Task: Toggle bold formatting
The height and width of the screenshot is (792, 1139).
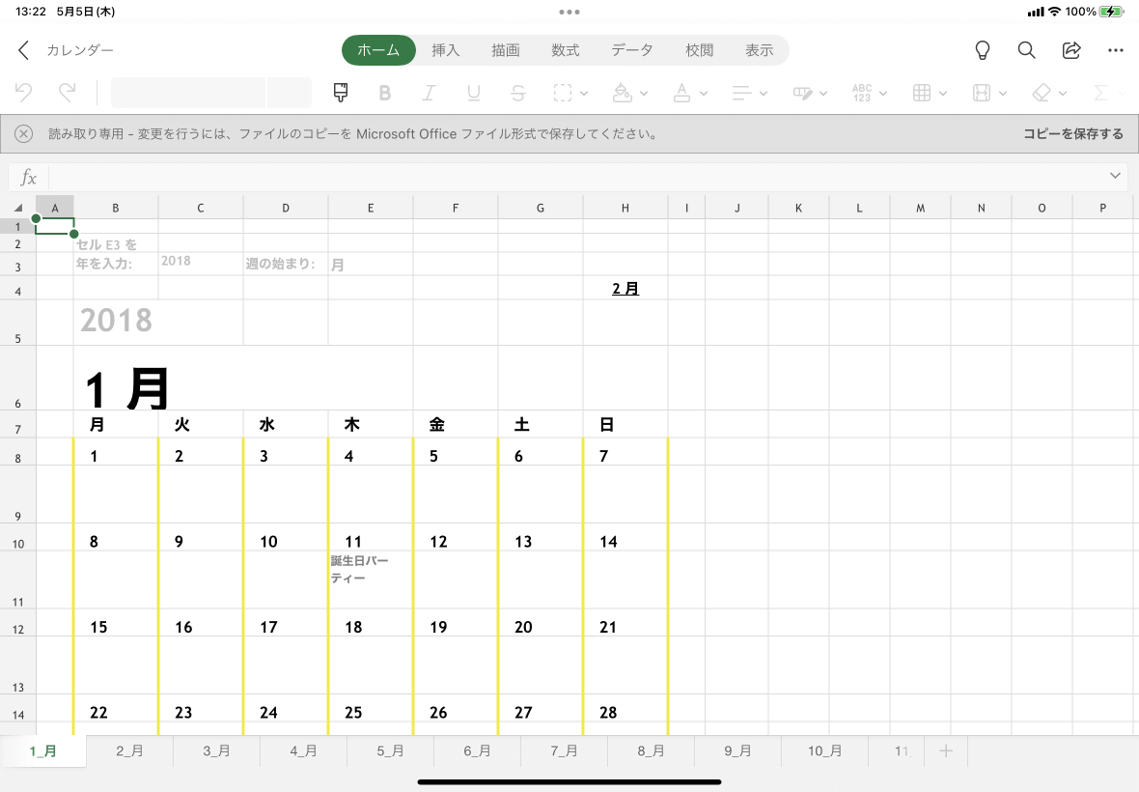Action: pyautogui.click(x=385, y=92)
